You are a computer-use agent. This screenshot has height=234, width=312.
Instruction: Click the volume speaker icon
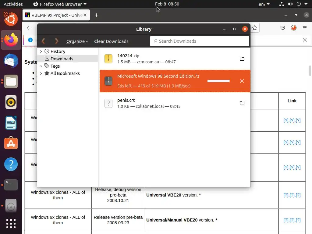290,4
